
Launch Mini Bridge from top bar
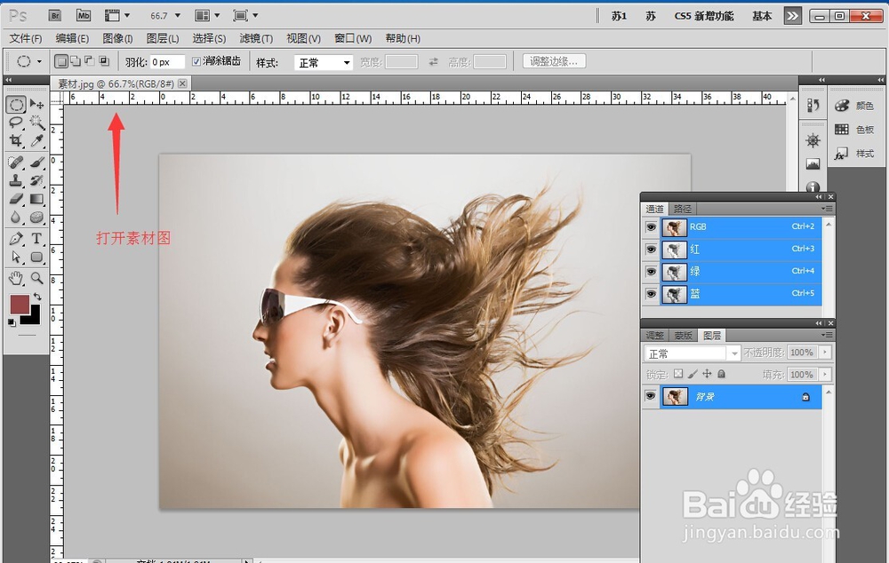(x=84, y=16)
